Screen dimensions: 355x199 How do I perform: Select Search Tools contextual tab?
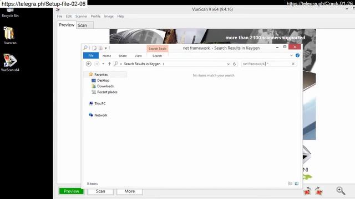click(x=158, y=49)
